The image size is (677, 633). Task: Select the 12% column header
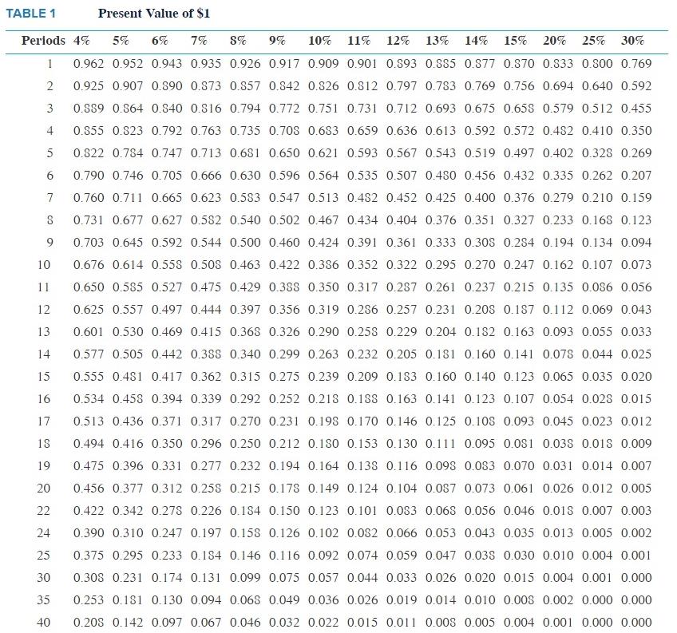tap(398, 41)
